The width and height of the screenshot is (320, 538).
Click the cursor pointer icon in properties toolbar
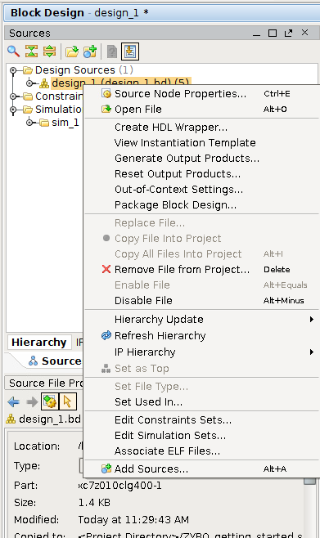pyautogui.click(x=68, y=401)
